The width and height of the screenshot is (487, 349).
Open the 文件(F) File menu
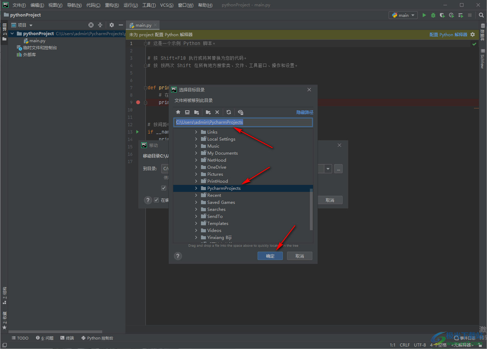[19, 5]
